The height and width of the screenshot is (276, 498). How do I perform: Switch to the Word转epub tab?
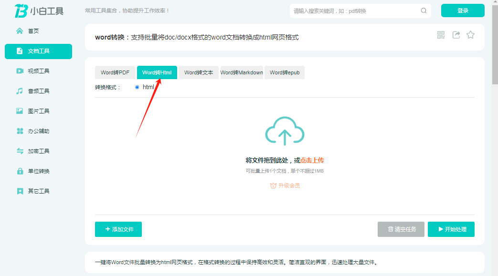(285, 72)
